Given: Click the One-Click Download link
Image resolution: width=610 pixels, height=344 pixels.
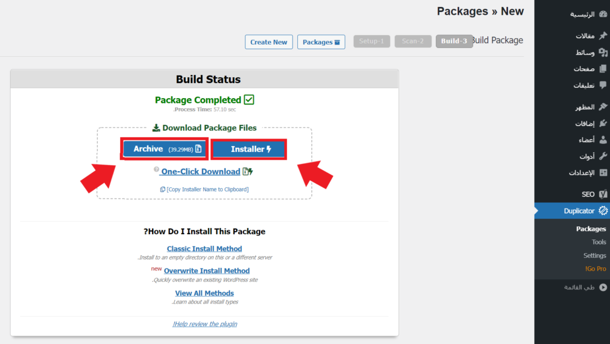Looking at the screenshot, I should (x=200, y=172).
